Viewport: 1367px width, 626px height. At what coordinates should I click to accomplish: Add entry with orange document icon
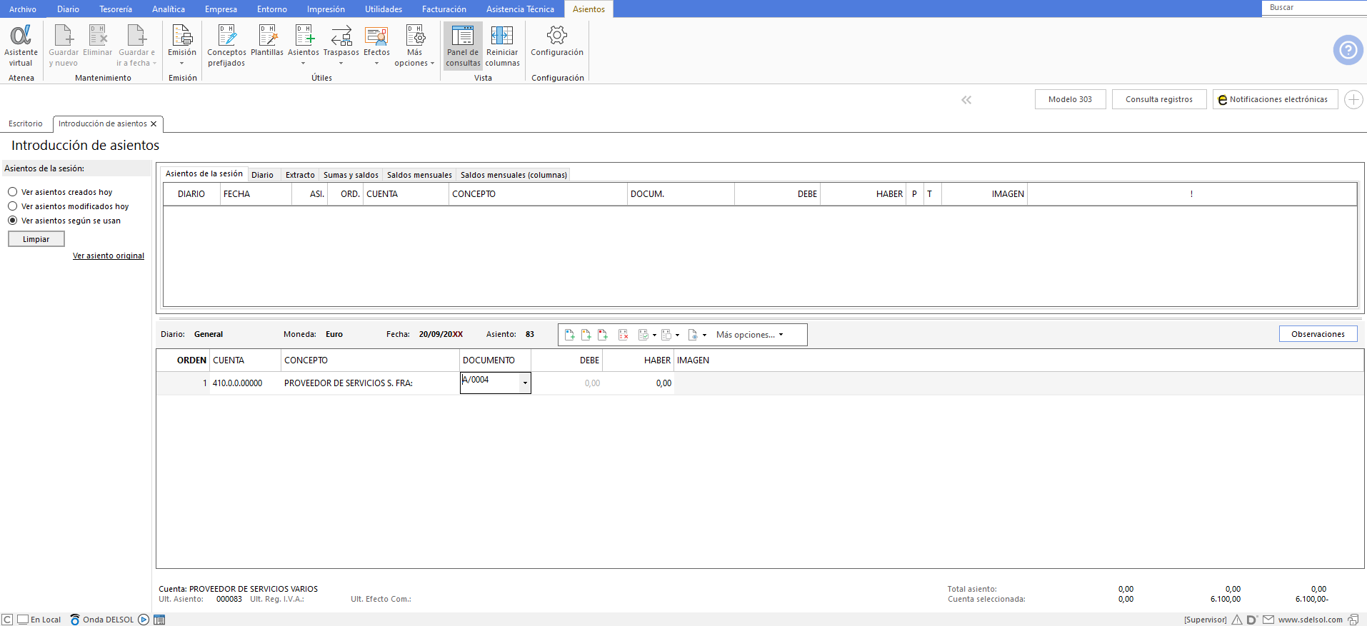[x=586, y=335]
